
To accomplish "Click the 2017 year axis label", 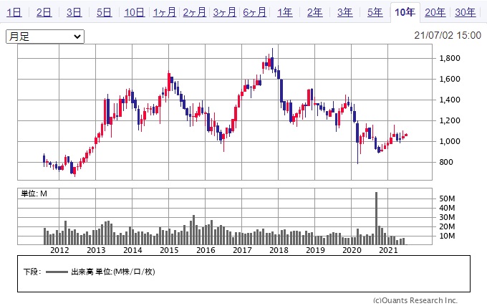I will 242,250.
